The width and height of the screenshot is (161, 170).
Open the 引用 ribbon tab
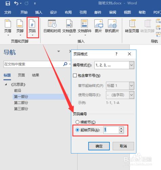(x=83, y=12)
